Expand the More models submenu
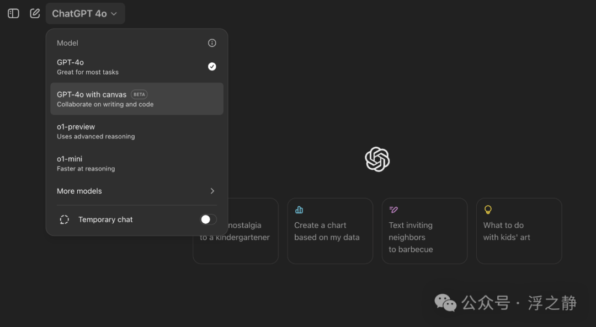596x327 pixels. (137, 191)
